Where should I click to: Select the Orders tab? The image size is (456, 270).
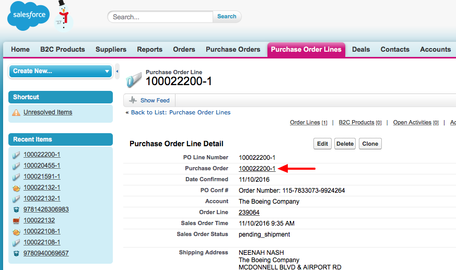pyautogui.click(x=184, y=50)
